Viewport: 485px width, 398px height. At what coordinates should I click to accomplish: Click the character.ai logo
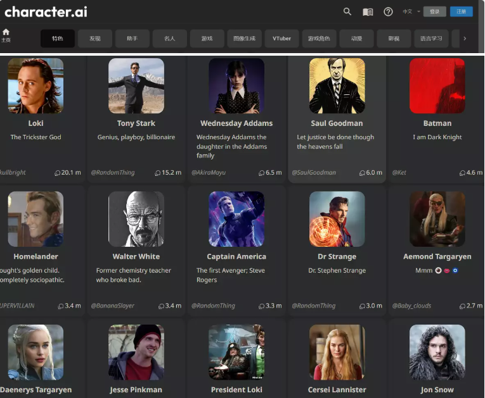pos(46,11)
